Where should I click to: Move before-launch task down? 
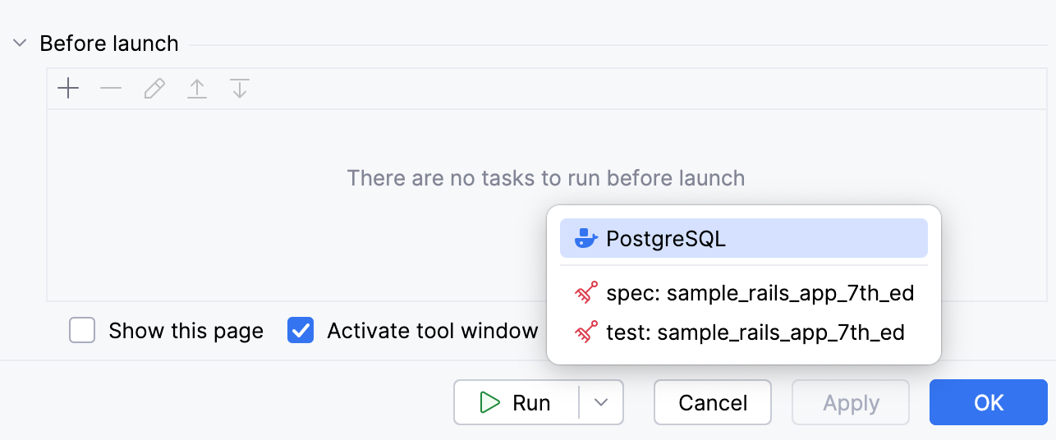pos(240,89)
